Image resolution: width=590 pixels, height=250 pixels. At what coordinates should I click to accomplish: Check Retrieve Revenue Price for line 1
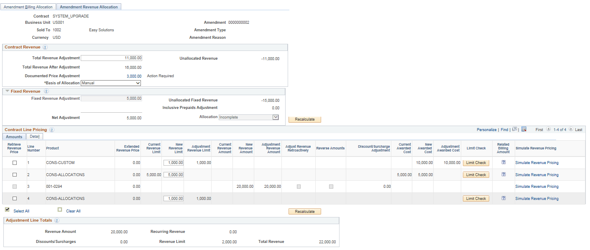coord(15,163)
